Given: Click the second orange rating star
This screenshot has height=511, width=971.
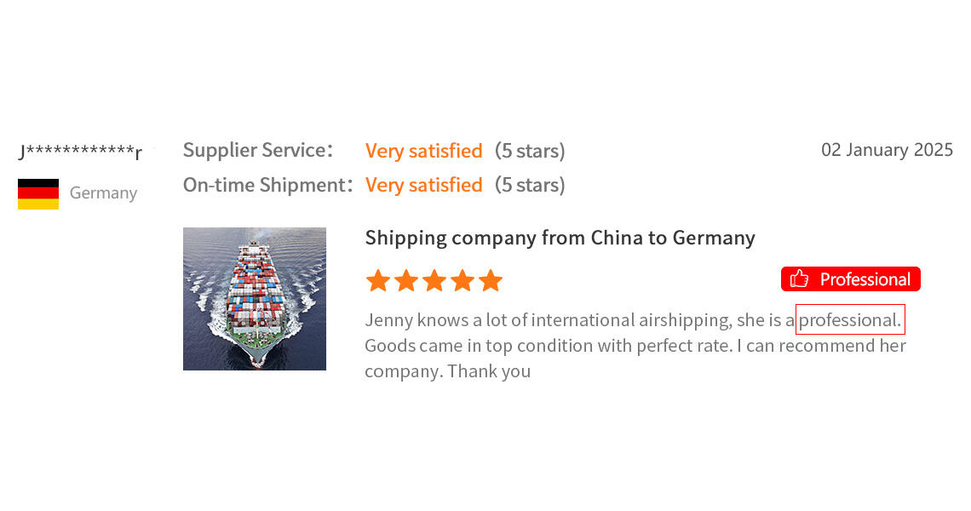Looking at the screenshot, I should tap(405, 281).
